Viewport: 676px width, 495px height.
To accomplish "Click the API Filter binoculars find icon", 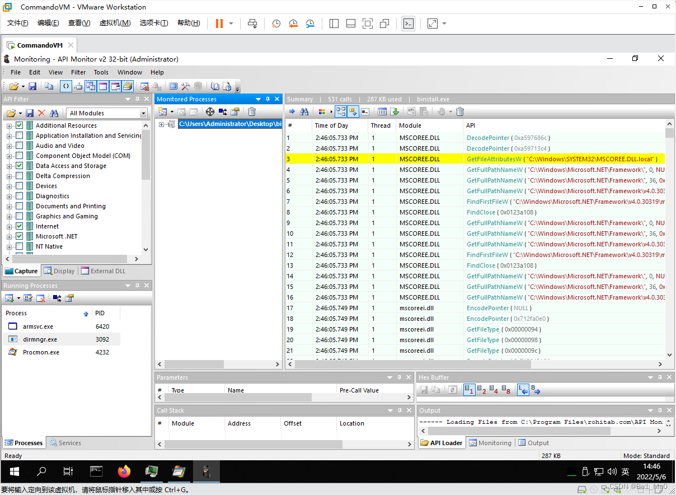I will tap(54, 113).
